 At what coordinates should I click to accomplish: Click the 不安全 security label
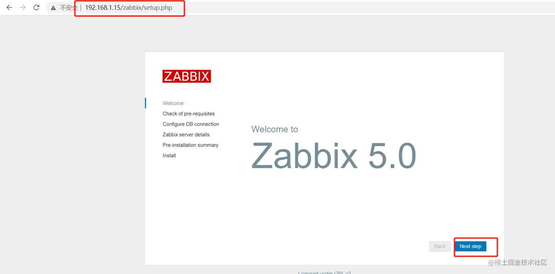[x=69, y=7]
